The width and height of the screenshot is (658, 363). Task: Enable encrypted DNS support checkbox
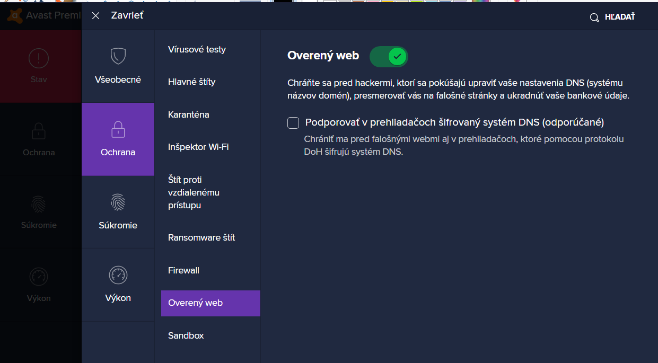click(293, 123)
